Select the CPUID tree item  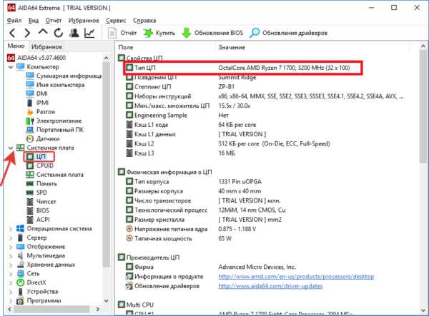40,165
